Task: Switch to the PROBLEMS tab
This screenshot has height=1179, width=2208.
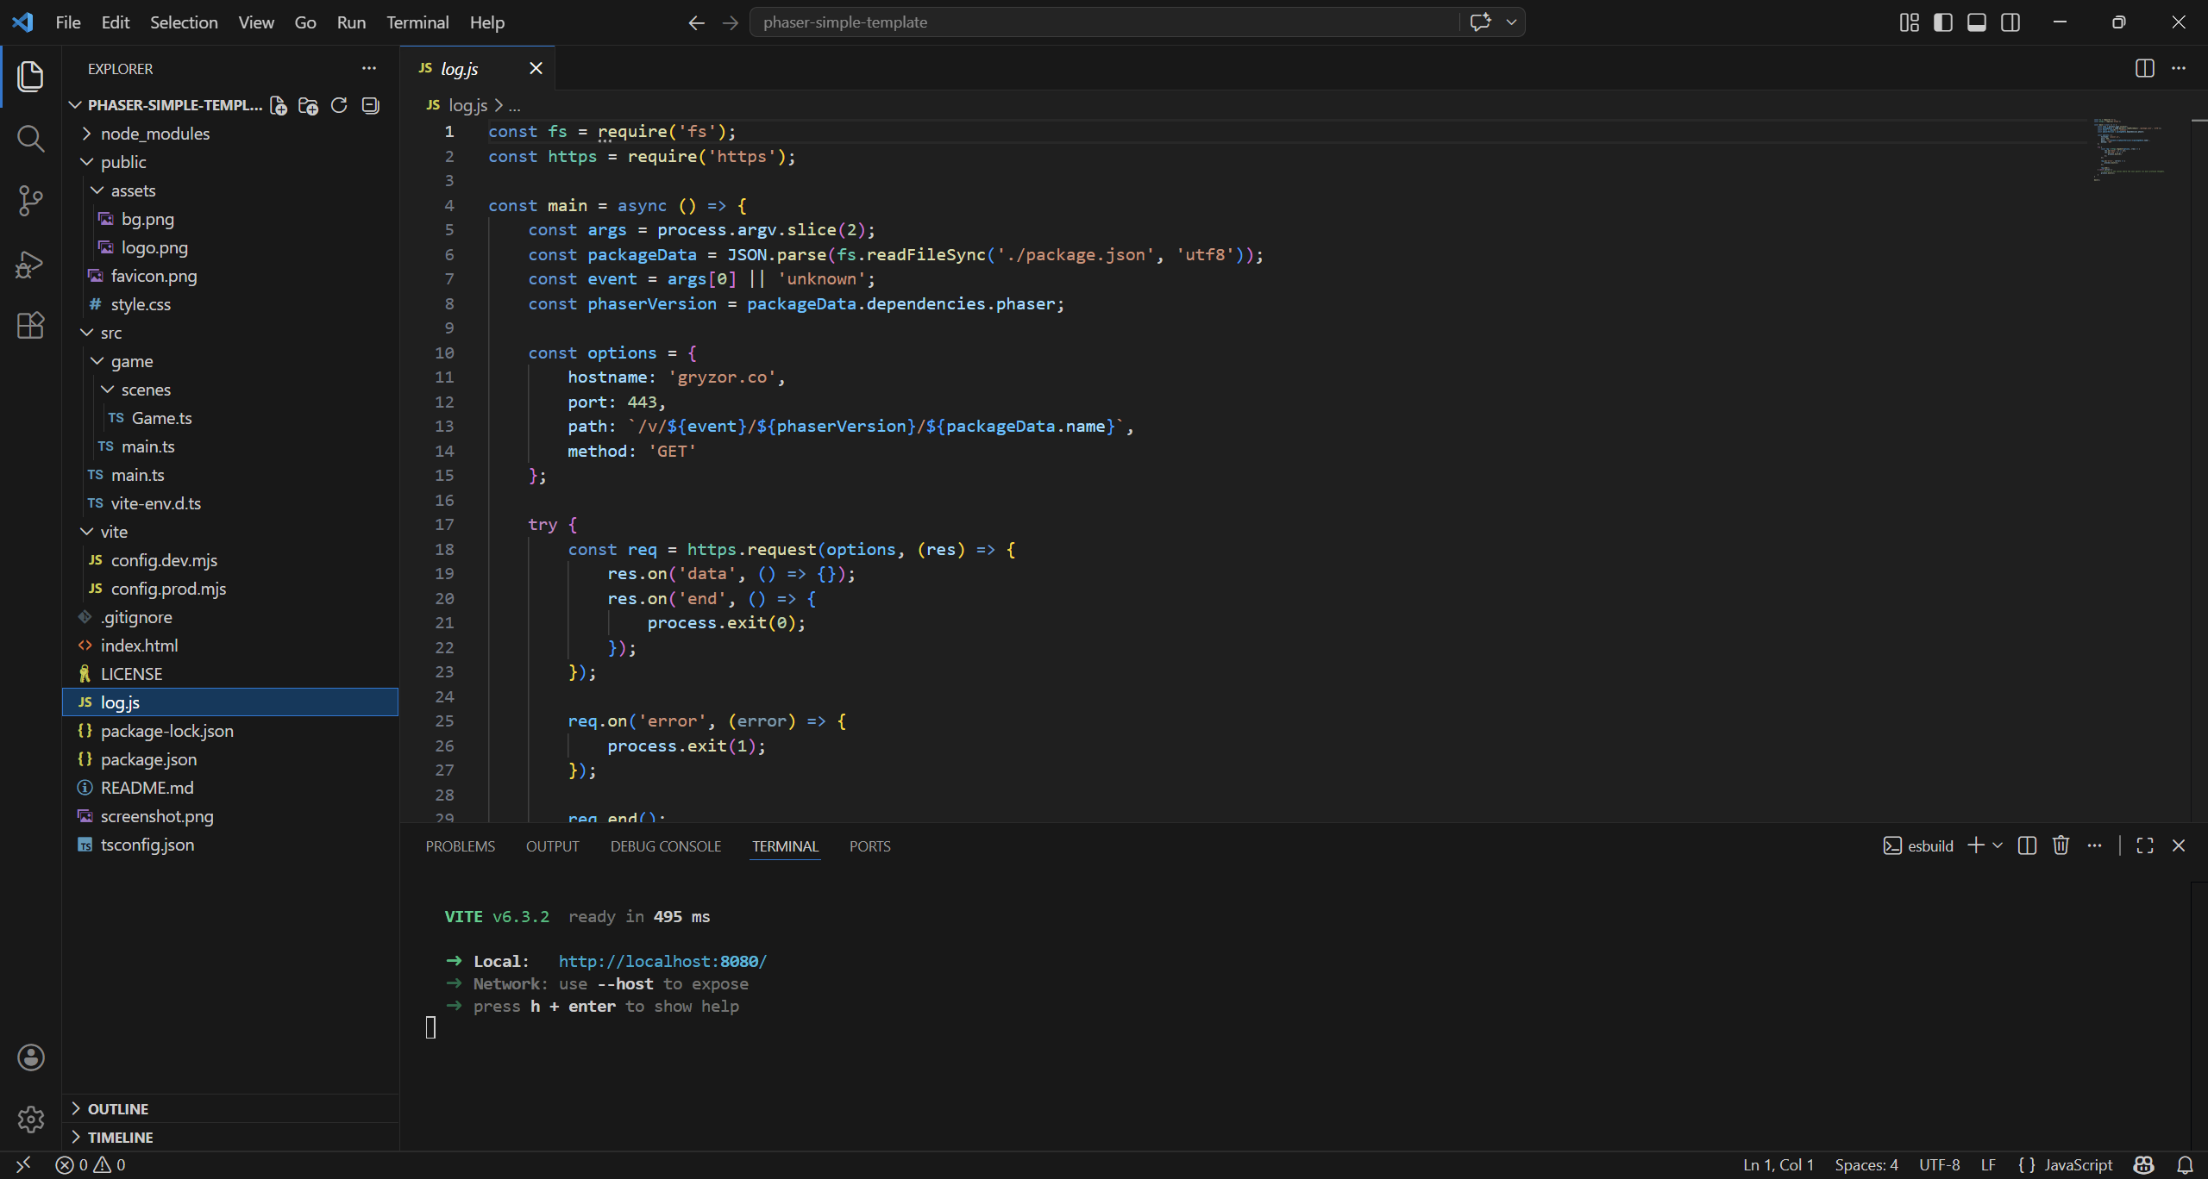Action: coord(460,846)
